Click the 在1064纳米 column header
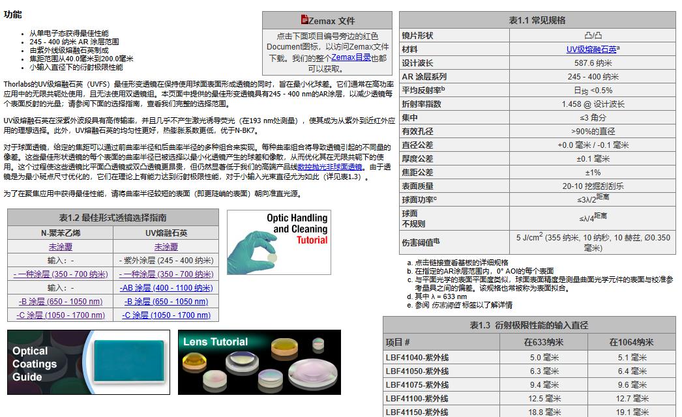The image size is (682, 417). pos(632,342)
